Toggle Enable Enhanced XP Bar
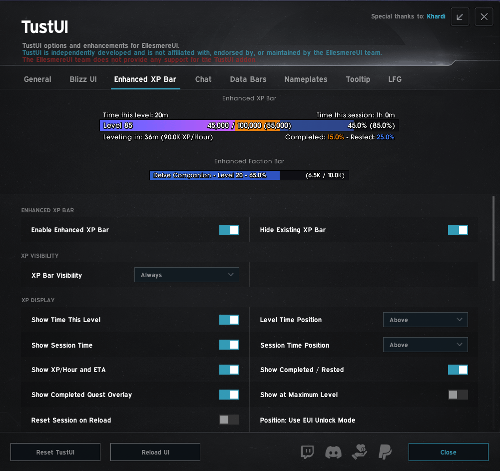 click(229, 230)
